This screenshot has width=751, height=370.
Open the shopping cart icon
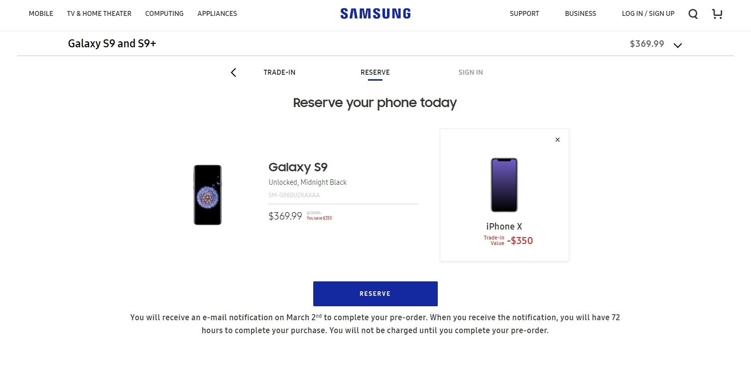coord(717,14)
